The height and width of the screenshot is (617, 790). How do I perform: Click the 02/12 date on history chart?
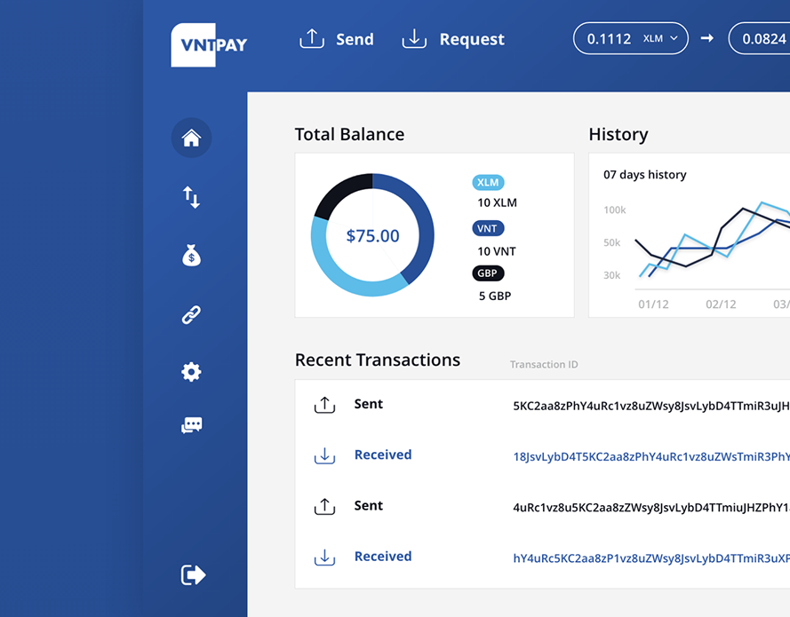click(x=721, y=304)
